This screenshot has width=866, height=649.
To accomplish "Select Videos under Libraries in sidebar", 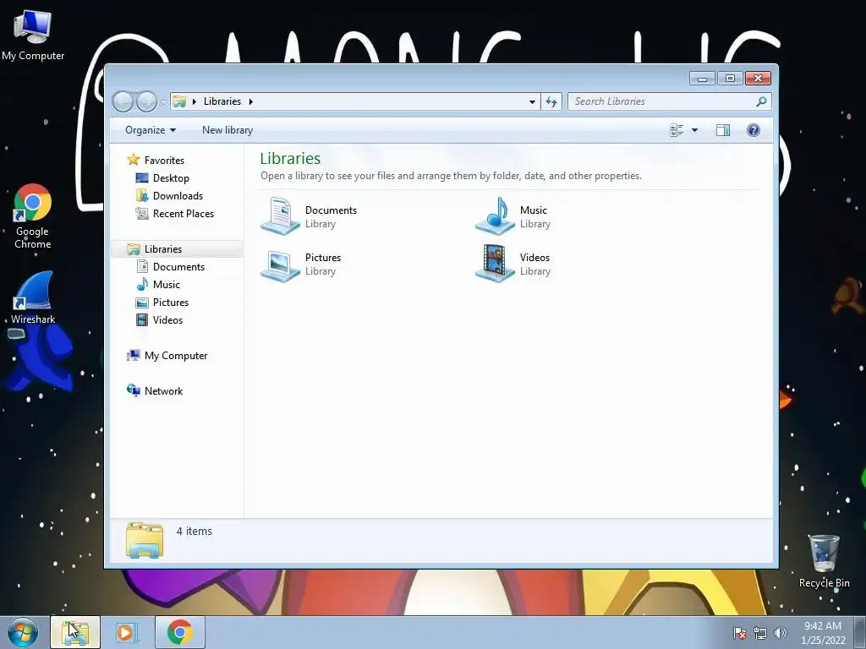I will tap(167, 320).
